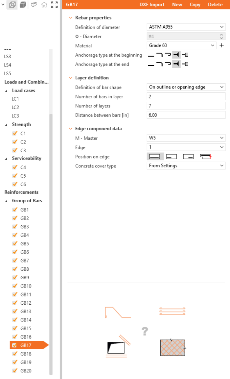Uncheck the GB5 bar group checkbox
The image size is (230, 379).
point(14,243)
